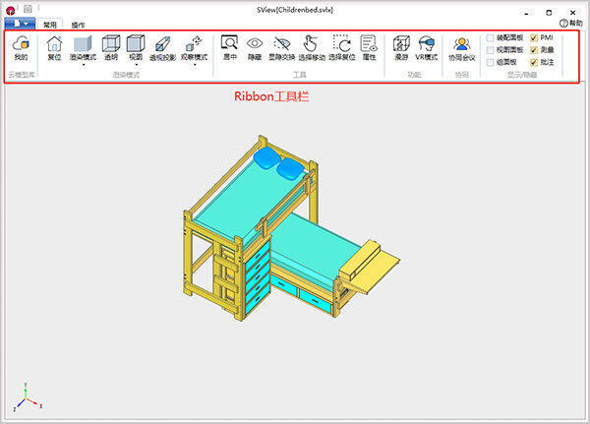This screenshot has width=590, height=424.
Task: Click the 帮助 help button
Action: click(569, 23)
